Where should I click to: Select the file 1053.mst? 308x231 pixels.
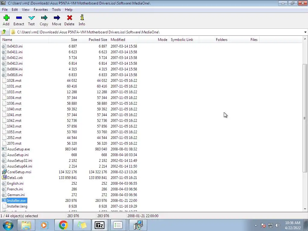pos(14,132)
